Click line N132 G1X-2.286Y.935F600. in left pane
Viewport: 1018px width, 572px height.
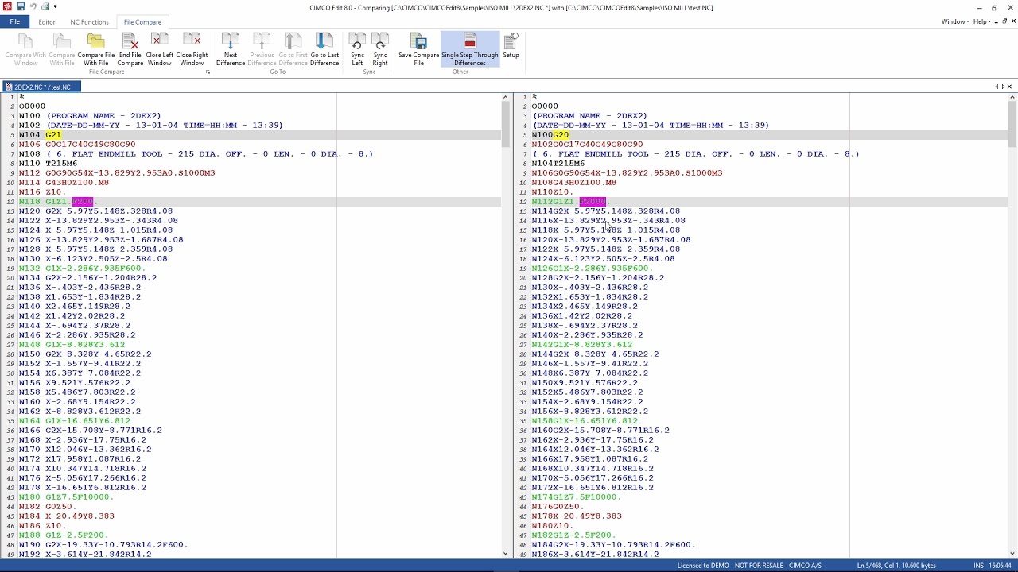(82, 269)
